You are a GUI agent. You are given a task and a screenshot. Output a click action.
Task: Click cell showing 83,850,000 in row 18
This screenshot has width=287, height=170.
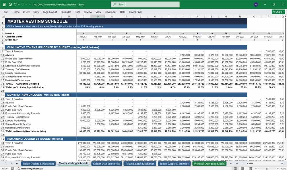pos(84,84)
